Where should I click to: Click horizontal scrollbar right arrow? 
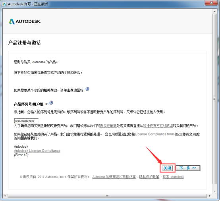click(210, 195)
